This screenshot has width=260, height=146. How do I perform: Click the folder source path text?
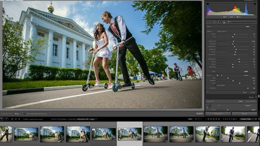33,119
